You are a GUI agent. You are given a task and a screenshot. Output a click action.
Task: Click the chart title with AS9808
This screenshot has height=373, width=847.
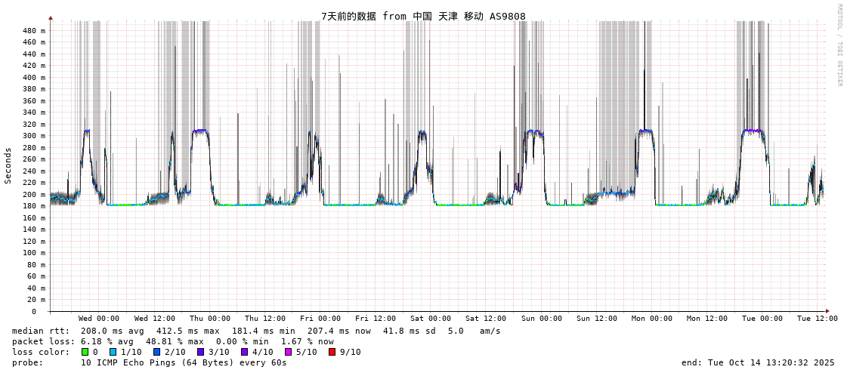(x=423, y=16)
